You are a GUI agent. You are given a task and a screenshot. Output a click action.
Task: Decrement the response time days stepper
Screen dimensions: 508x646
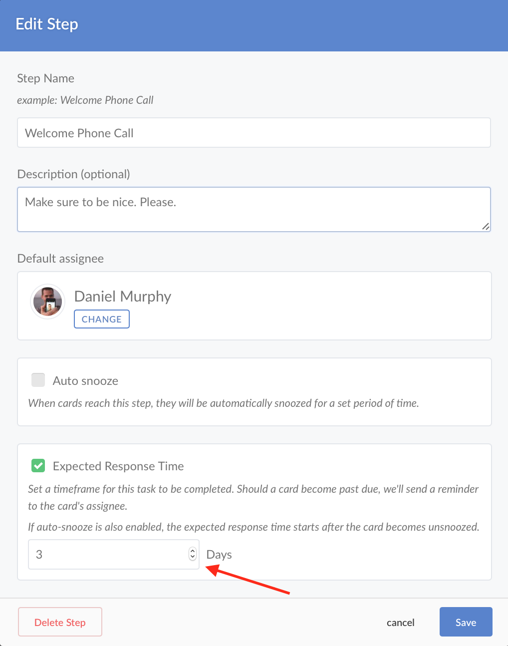pos(193,557)
